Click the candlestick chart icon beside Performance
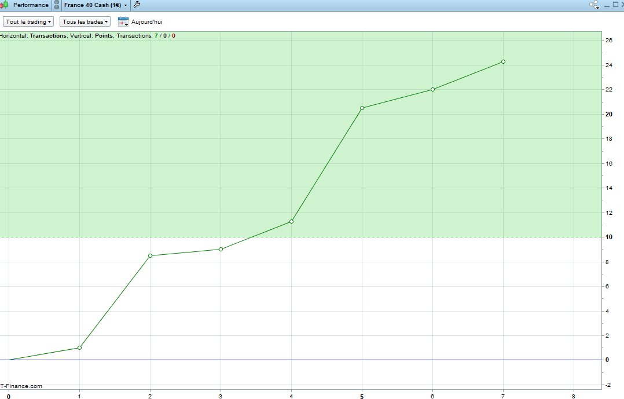Image resolution: width=624 pixels, height=399 pixels. 4,5
